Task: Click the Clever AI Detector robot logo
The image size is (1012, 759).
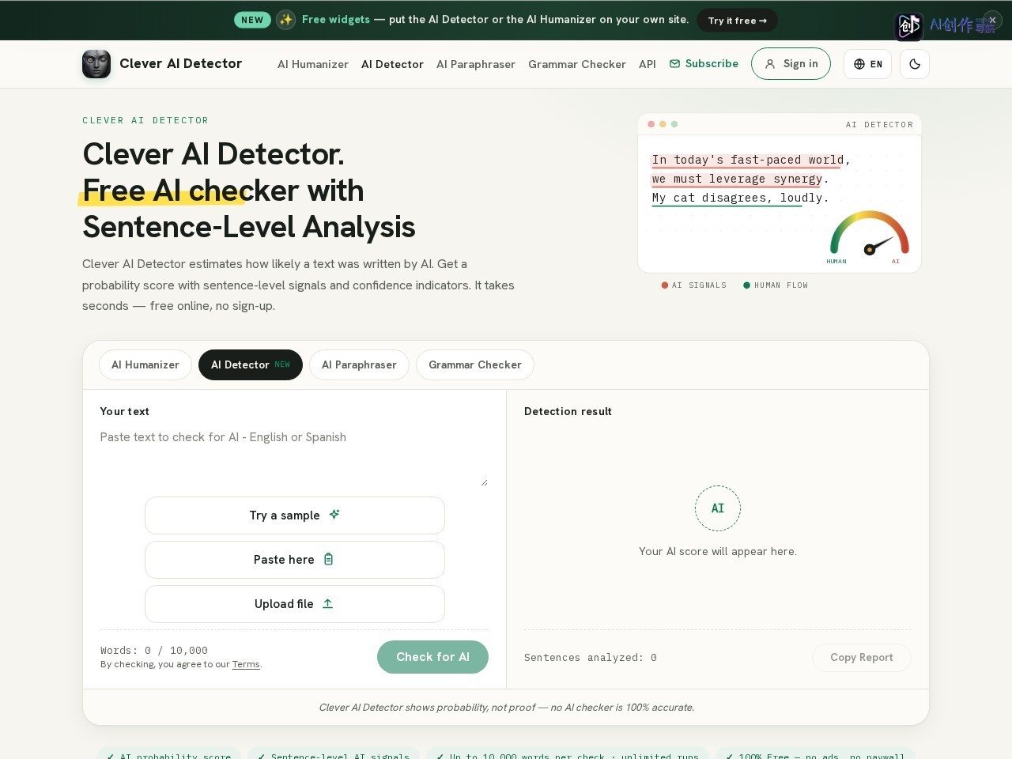Action: (x=96, y=64)
